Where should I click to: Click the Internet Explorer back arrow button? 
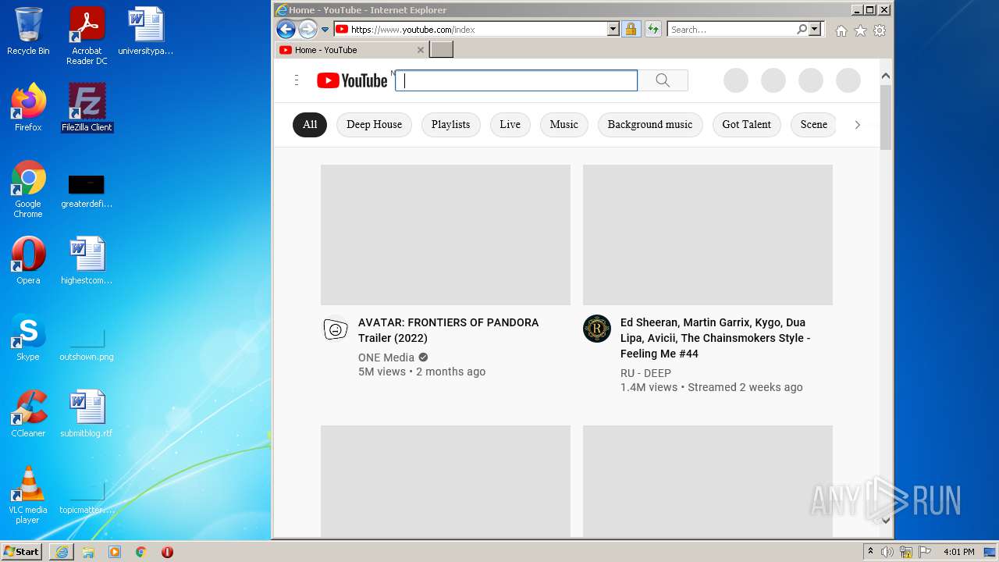[286, 30]
